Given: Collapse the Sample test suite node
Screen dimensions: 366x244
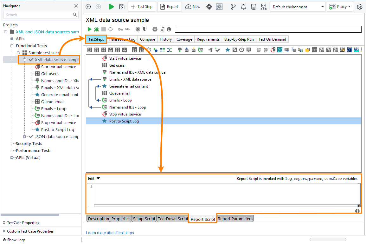Looking at the screenshot, I should 18,53.
